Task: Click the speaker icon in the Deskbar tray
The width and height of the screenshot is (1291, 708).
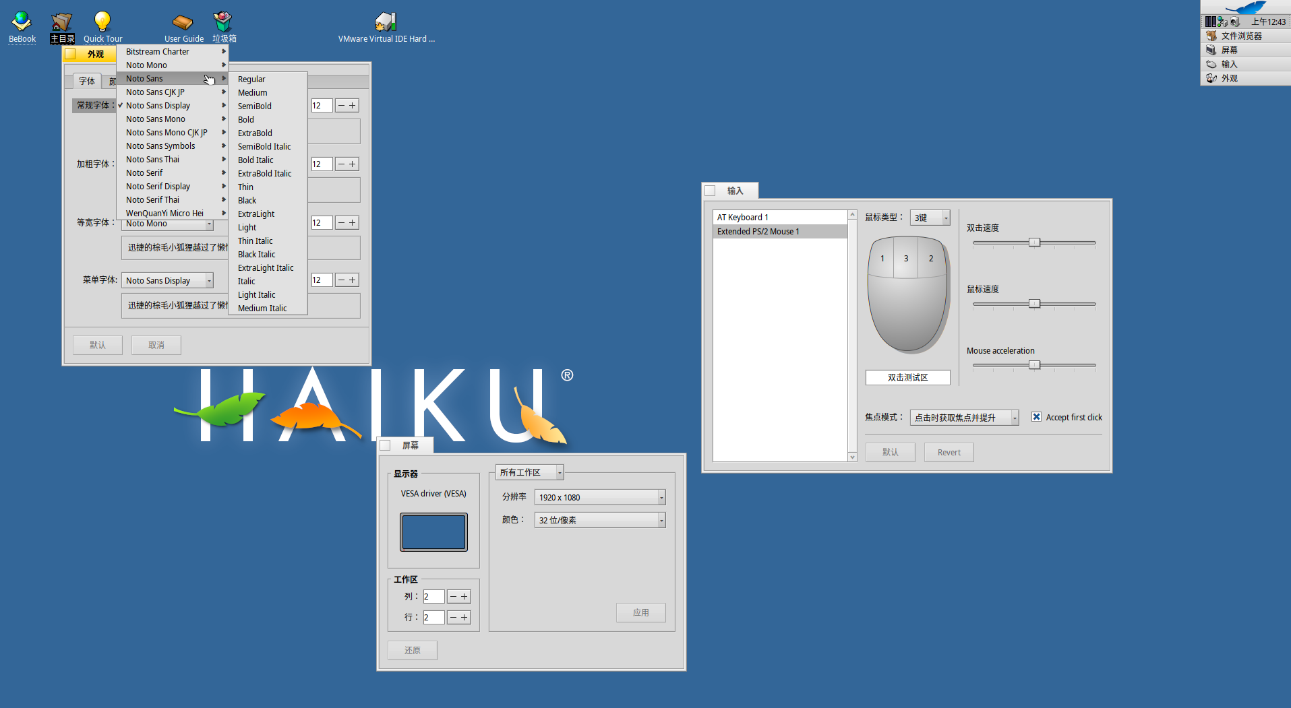Action: click(x=1234, y=22)
